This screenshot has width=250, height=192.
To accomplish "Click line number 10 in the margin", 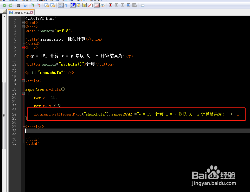I will (14, 56).
